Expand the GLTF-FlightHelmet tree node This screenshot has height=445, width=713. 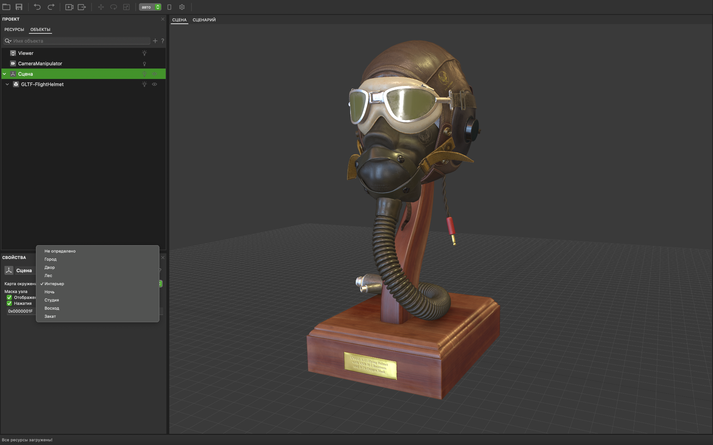pos(7,84)
